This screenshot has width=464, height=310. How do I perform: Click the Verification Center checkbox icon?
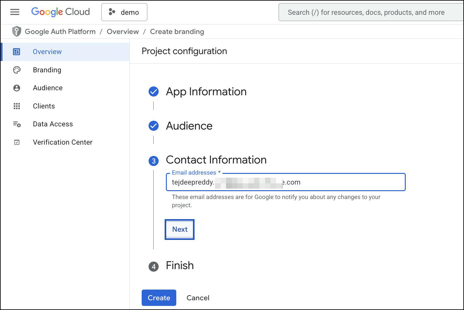tap(17, 142)
